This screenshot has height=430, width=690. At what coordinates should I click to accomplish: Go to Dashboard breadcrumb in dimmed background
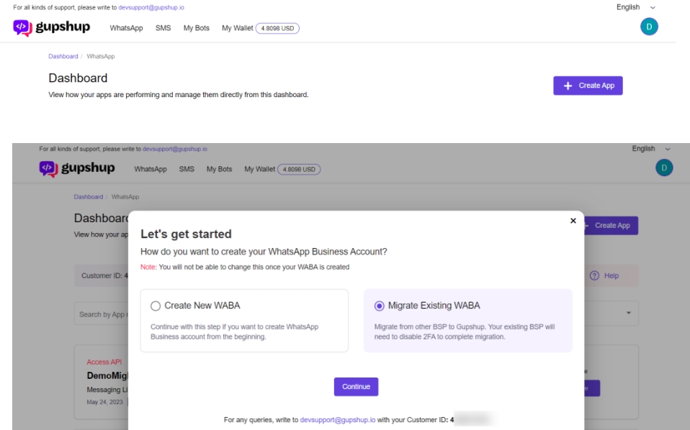tap(89, 197)
